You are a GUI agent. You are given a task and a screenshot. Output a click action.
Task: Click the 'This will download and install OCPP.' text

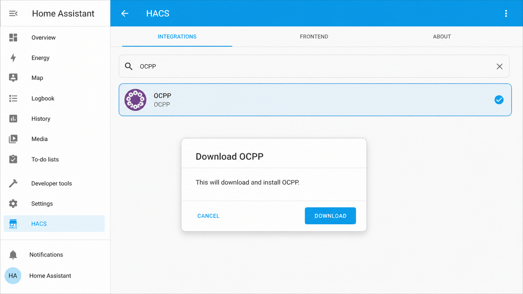(247, 182)
